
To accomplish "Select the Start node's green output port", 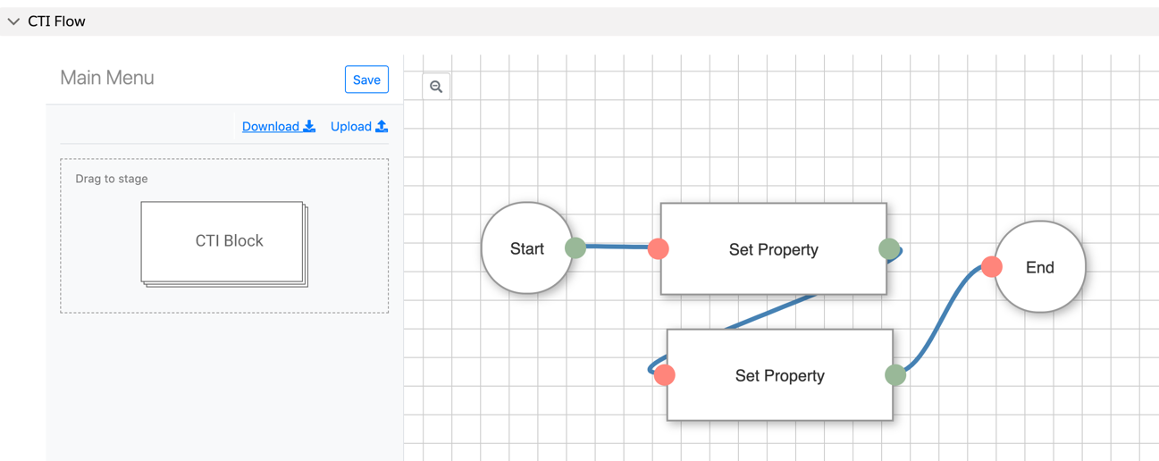I will (575, 247).
